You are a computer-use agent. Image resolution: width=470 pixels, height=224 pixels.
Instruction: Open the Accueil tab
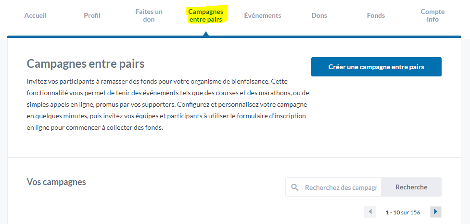pos(36,15)
